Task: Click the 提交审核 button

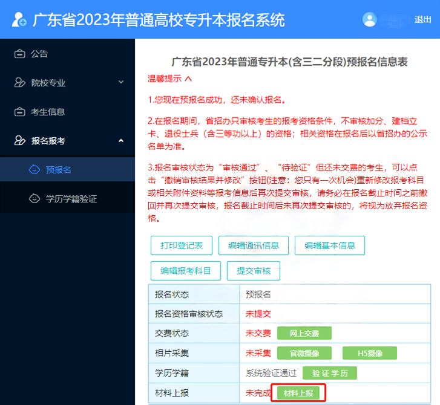Action: pyautogui.click(x=254, y=271)
